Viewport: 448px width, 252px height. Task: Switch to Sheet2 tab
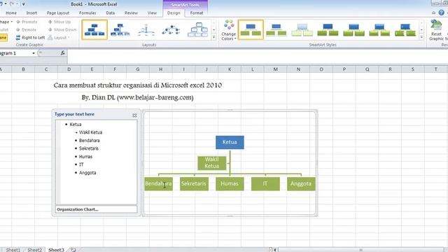[34, 250]
